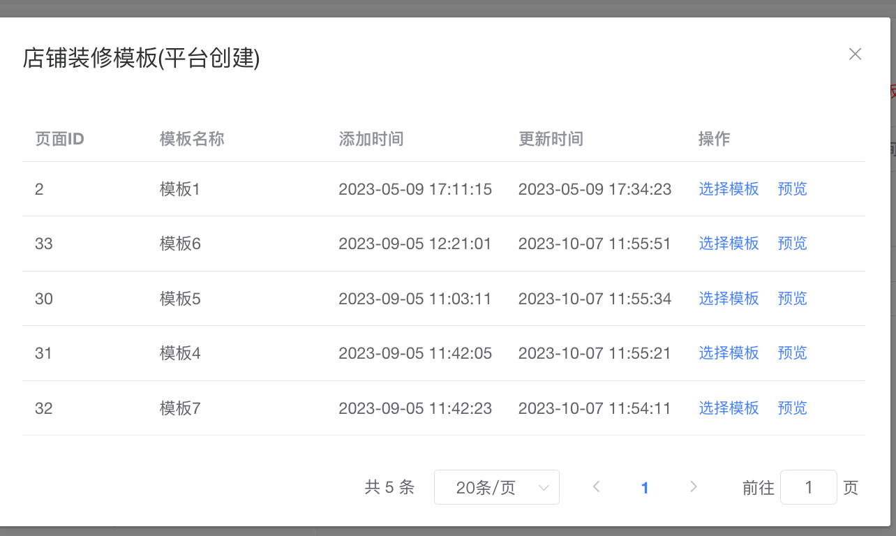This screenshot has height=536, width=896.
Task: Open the 20条/页 page size dropdown
Action: click(x=496, y=487)
